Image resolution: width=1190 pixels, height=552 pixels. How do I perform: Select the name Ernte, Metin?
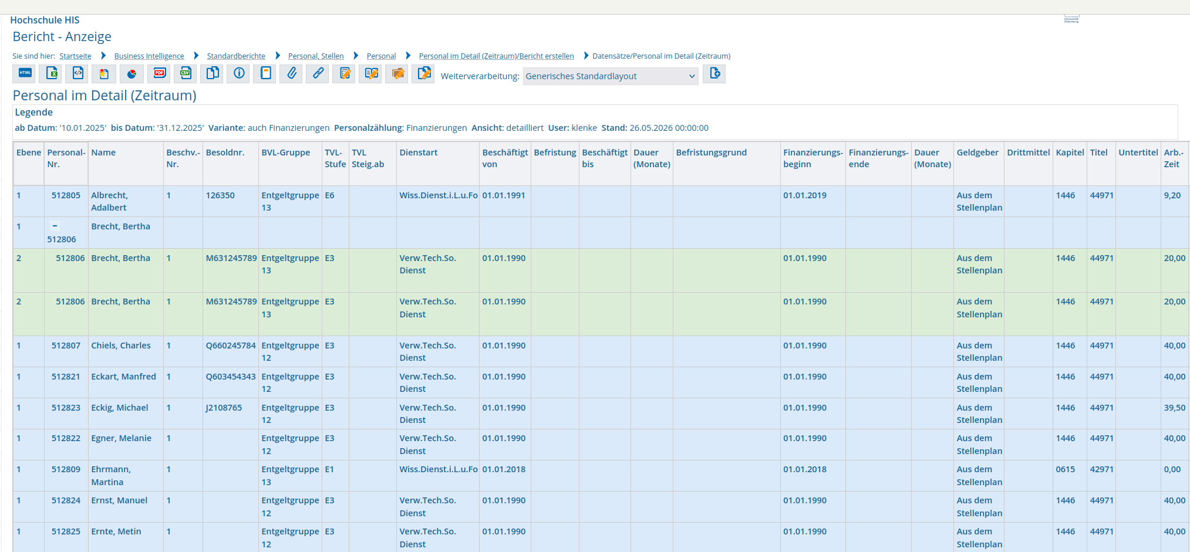pyautogui.click(x=116, y=531)
